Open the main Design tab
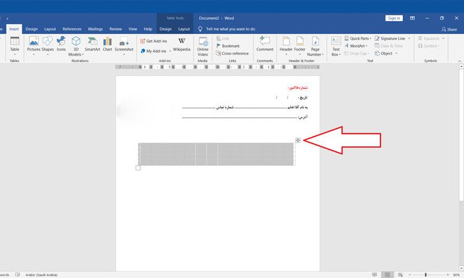The height and width of the screenshot is (278, 464). 32,29
